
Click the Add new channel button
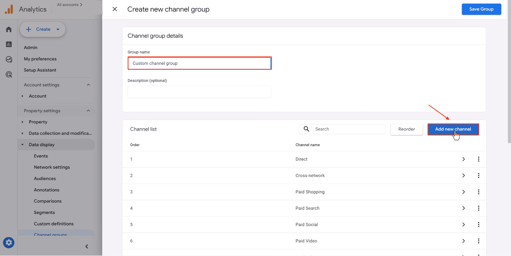point(453,129)
